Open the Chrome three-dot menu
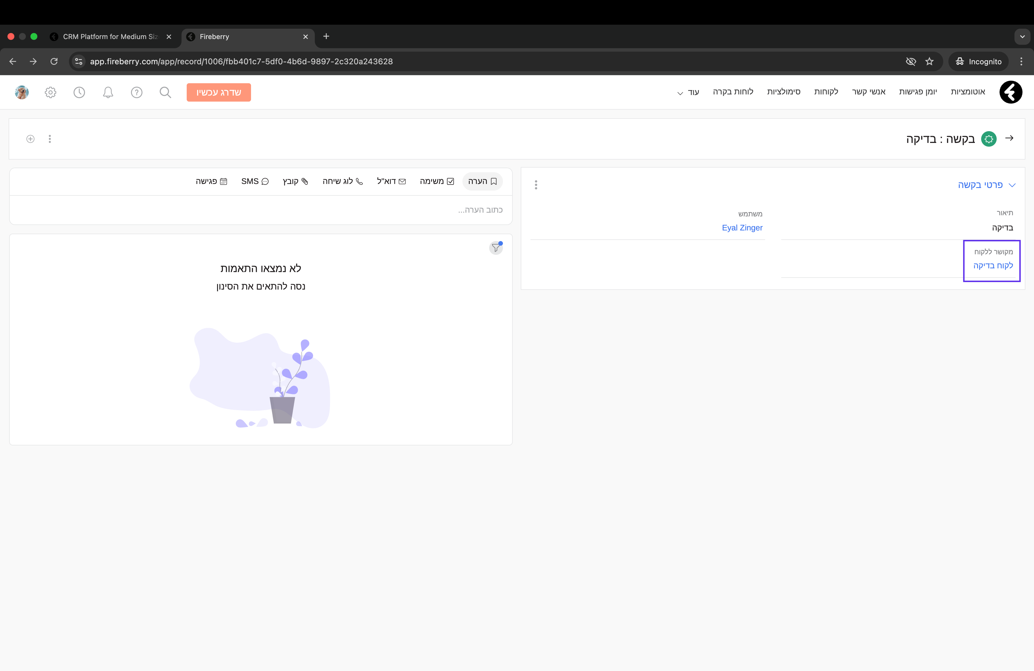This screenshot has height=671, width=1034. [x=1021, y=61]
